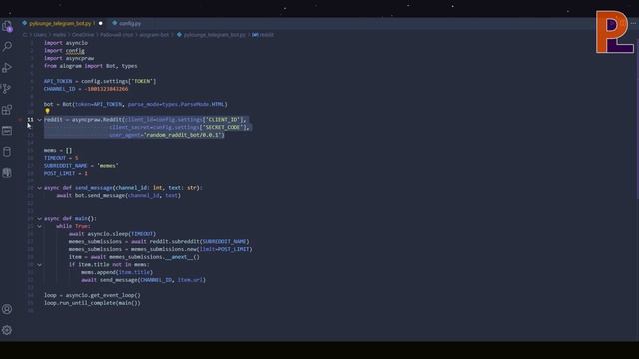Click the 'await asyncio.sleep(TIMEOUT)' line
Viewport: 639px width, 359px height.
click(x=112, y=234)
